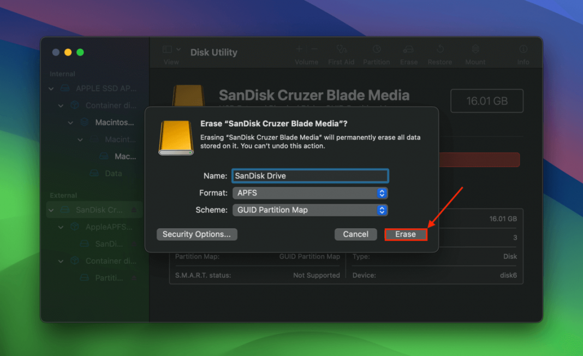Screen dimensions: 583x356
Task: Select the Macintos... volume in sidebar
Action: pos(114,122)
